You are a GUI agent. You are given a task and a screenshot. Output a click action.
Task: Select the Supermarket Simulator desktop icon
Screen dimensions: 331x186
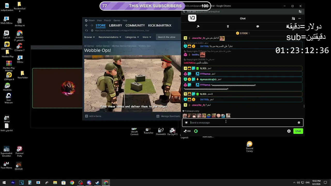click(x=6, y=152)
